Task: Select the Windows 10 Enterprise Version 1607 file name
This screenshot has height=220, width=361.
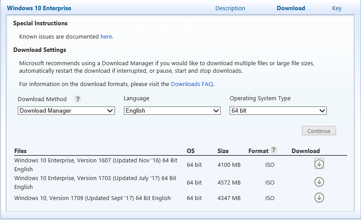Action: pyautogui.click(x=96, y=165)
